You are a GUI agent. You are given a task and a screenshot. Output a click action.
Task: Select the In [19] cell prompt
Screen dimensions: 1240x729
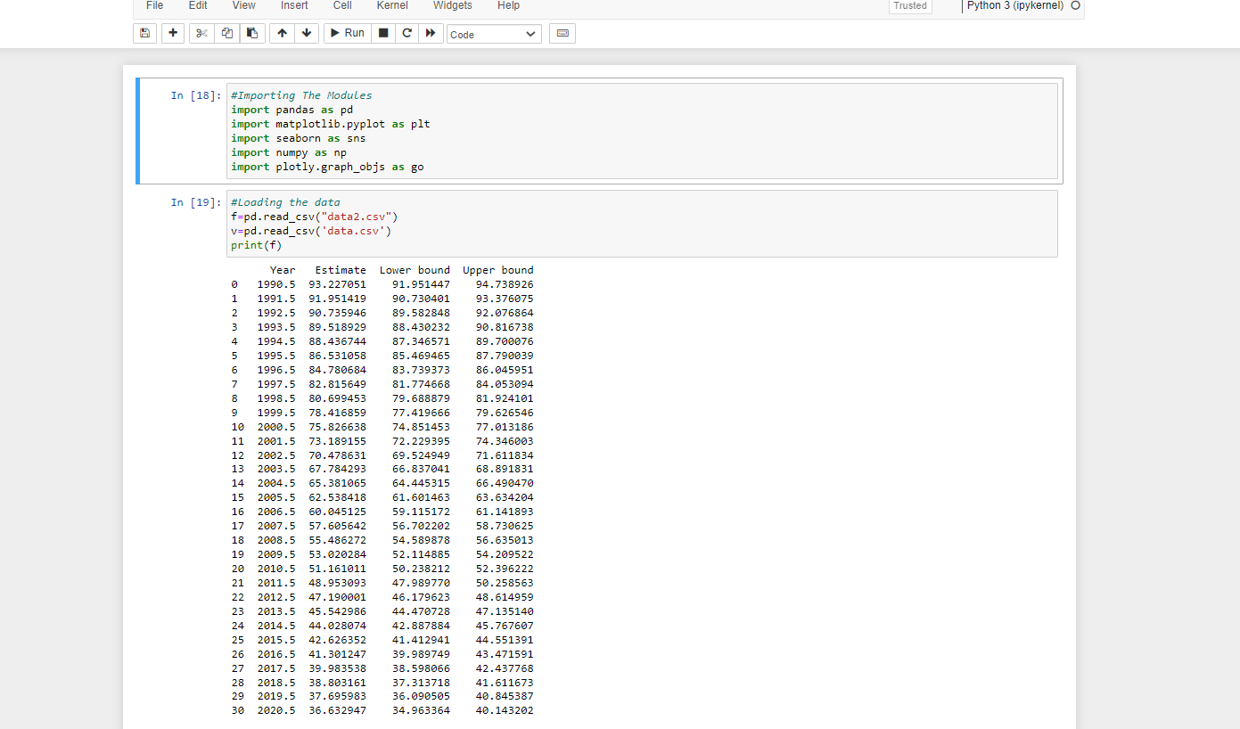tap(195, 202)
